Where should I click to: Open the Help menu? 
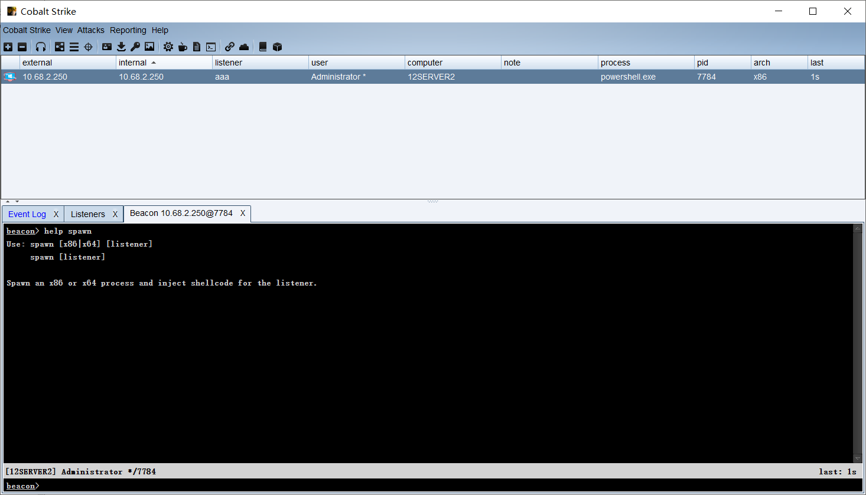point(160,30)
